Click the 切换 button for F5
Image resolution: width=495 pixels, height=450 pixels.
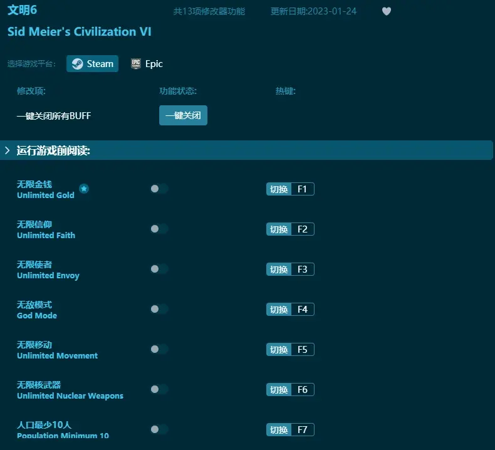tap(279, 350)
